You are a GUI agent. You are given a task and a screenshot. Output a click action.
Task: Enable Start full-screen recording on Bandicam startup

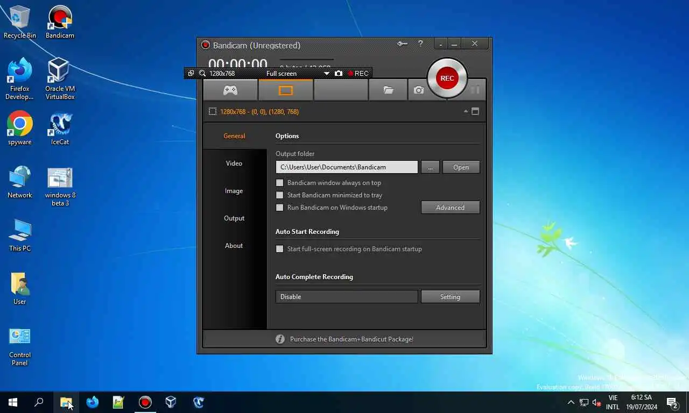point(279,249)
